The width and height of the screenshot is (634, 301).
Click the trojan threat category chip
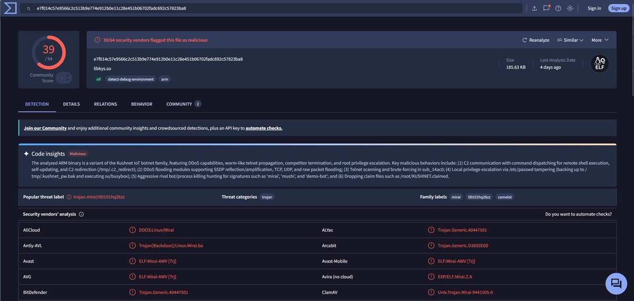(267, 197)
